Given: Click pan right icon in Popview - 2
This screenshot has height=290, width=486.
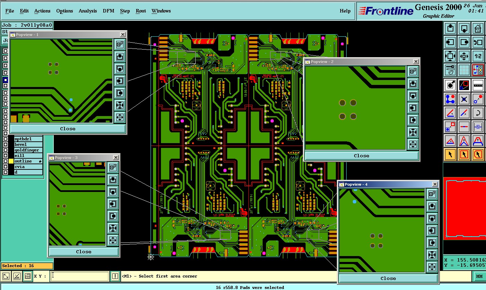Looking at the screenshot, I should point(413,120).
